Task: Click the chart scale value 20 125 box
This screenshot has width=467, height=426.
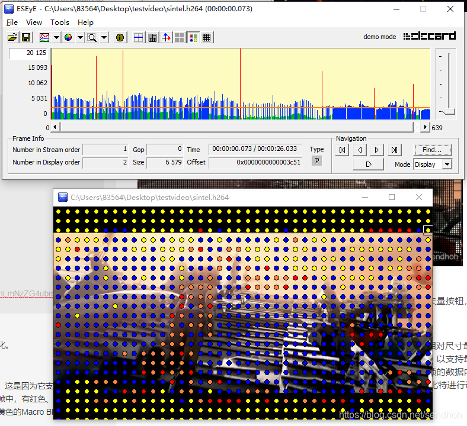Action: pos(28,53)
